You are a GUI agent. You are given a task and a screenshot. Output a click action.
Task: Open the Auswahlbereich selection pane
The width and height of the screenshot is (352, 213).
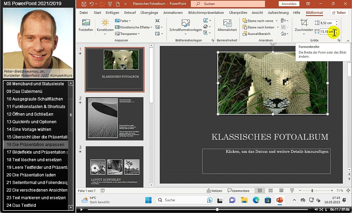[256, 34]
